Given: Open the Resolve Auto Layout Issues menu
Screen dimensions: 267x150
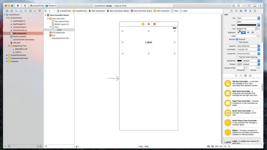Looking at the screenshot, I should (221, 146).
